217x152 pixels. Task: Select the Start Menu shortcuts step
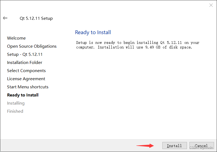click(28, 87)
